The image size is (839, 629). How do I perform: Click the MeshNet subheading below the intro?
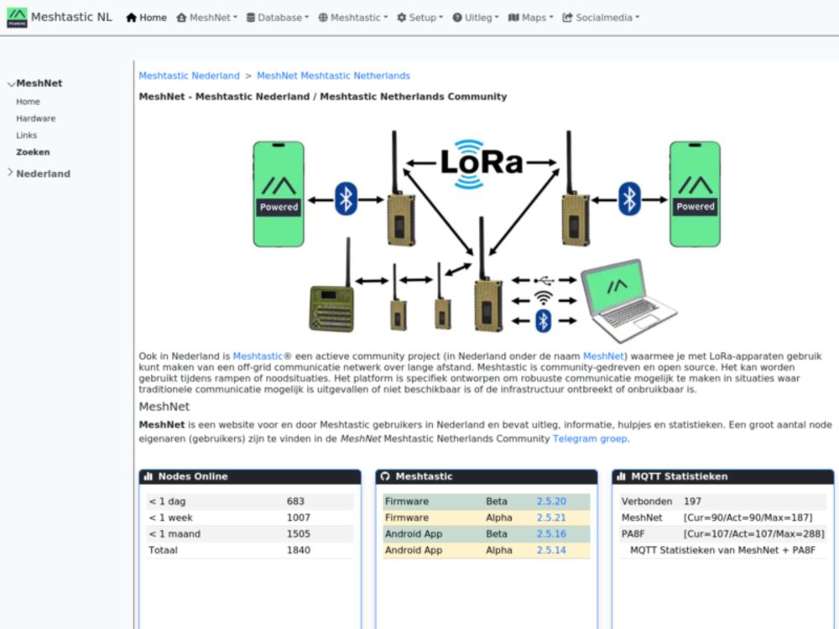tap(164, 407)
